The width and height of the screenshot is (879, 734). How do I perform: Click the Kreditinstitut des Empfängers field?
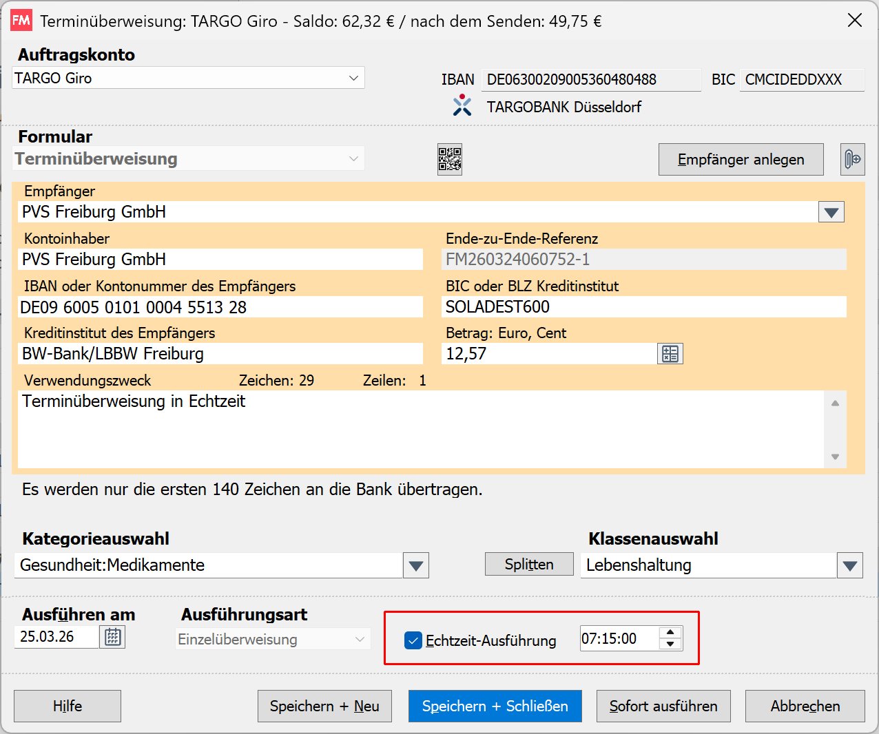(x=220, y=354)
